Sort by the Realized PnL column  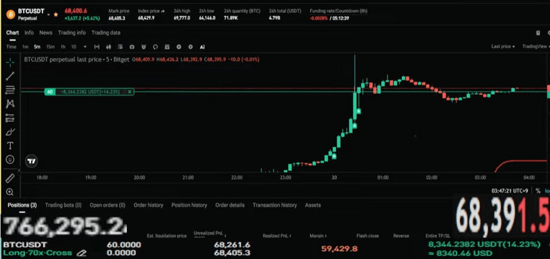pyautogui.click(x=277, y=236)
